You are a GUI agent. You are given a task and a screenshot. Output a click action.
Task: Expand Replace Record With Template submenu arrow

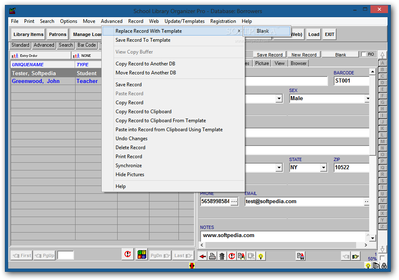239,31
